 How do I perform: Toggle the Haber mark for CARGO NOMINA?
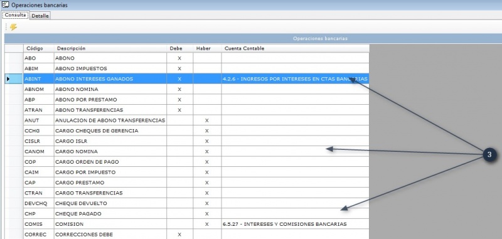pyautogui.click(x=207, y=151)
